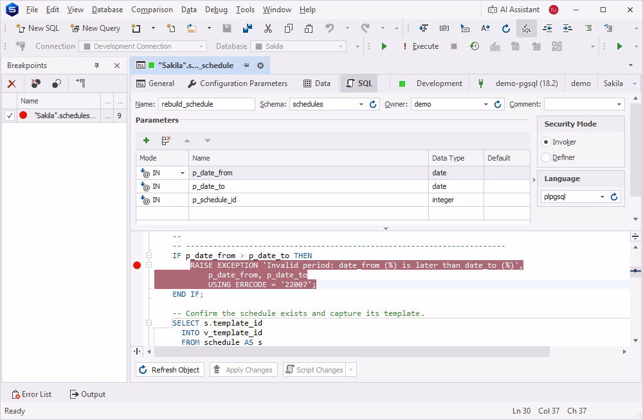Click the Execute button
Screen dimensions: 643x420
[x=421, y=46]
